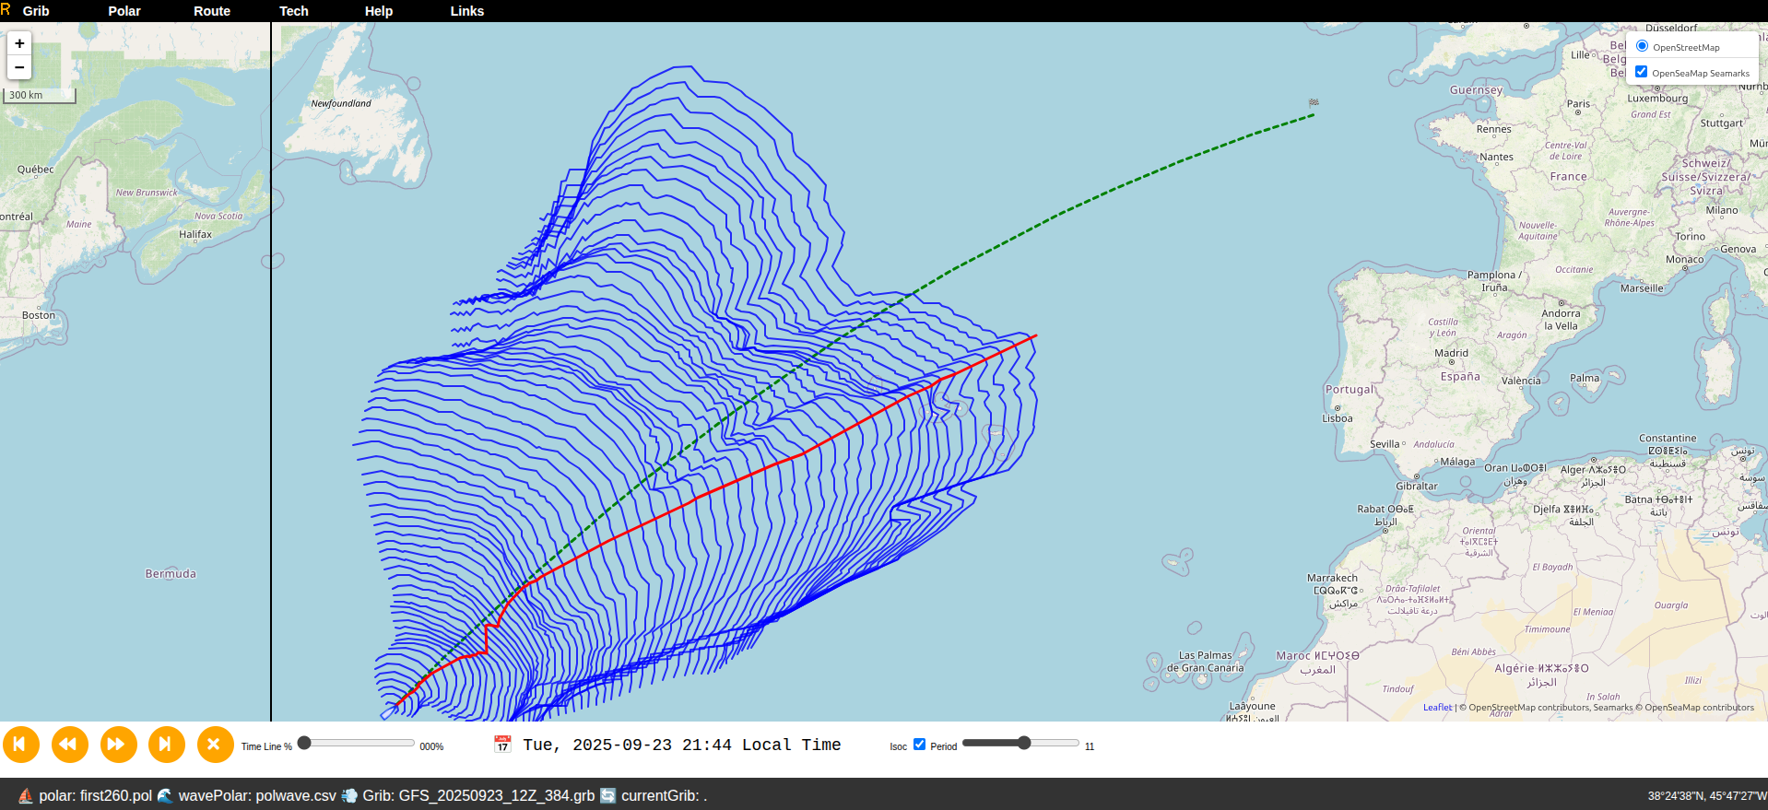Open the Grib menu
This screenshot has height=810, width=1768.
point(36,11)
